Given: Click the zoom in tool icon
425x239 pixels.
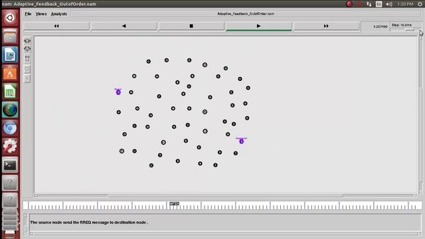Looking at the screenshot, I should coord(27,40).
